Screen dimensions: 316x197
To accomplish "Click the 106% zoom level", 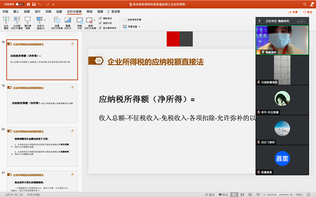I will coord(299,195).
